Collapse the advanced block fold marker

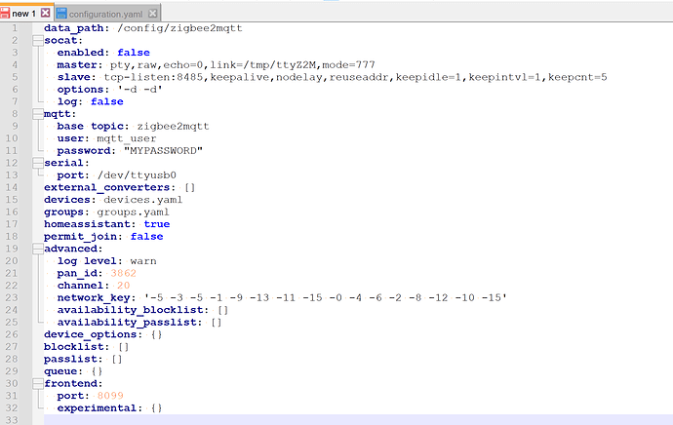tap(38, 249)
